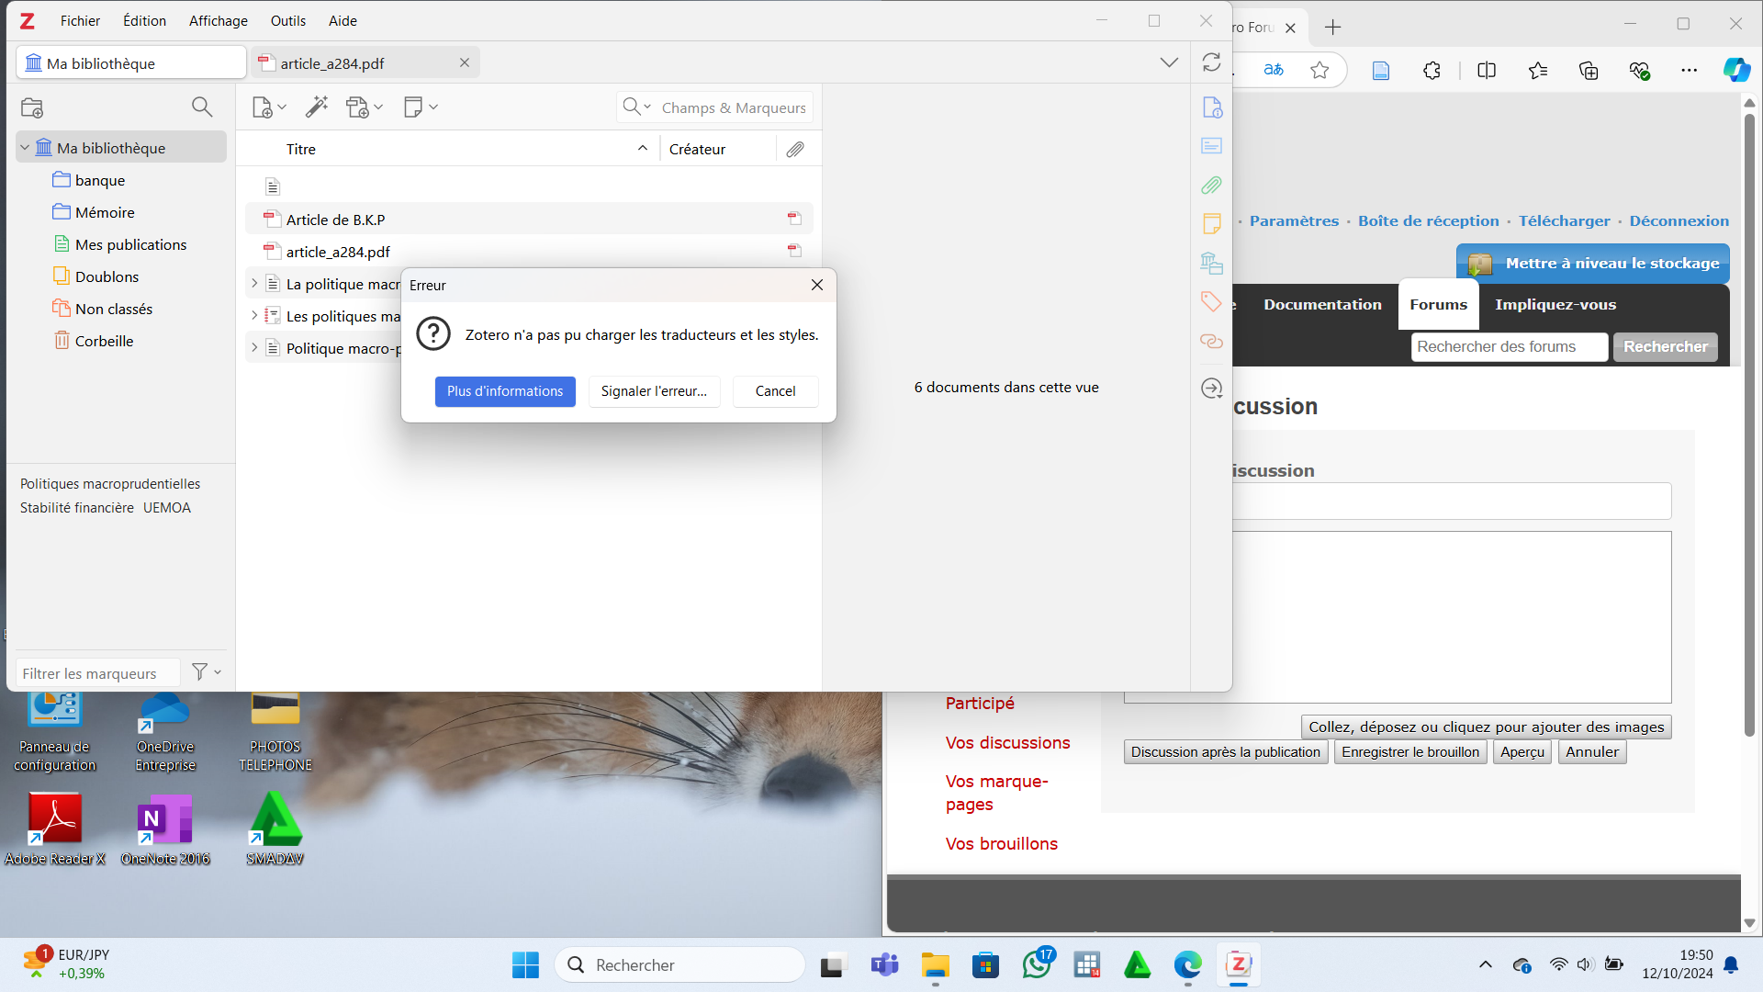Open the tab list dropdown chevron
Screen dimensions: 1763x992
tap(1169, 62)
